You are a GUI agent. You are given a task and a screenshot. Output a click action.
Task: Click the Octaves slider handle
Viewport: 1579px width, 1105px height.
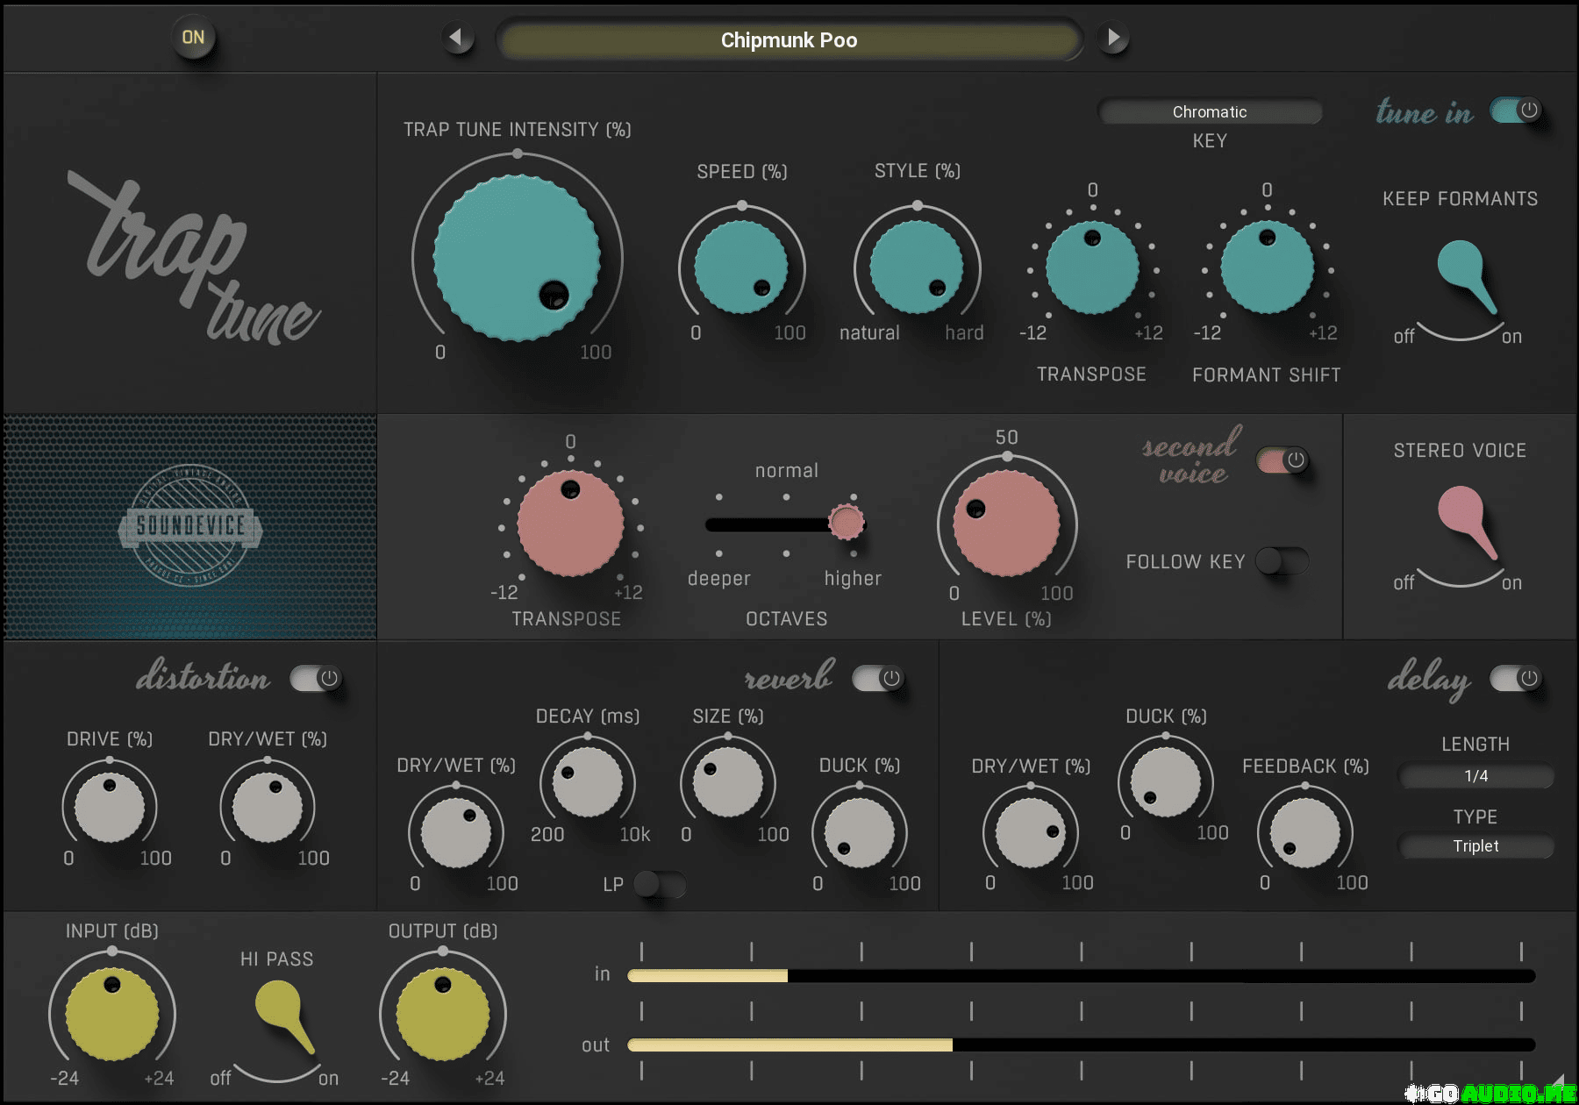tap(847, 523)
